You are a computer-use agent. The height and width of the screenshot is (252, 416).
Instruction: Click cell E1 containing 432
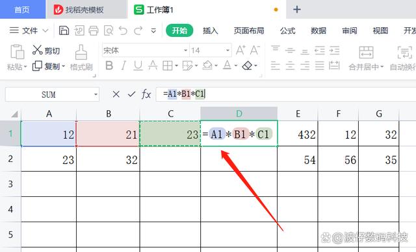pos(298,133)
